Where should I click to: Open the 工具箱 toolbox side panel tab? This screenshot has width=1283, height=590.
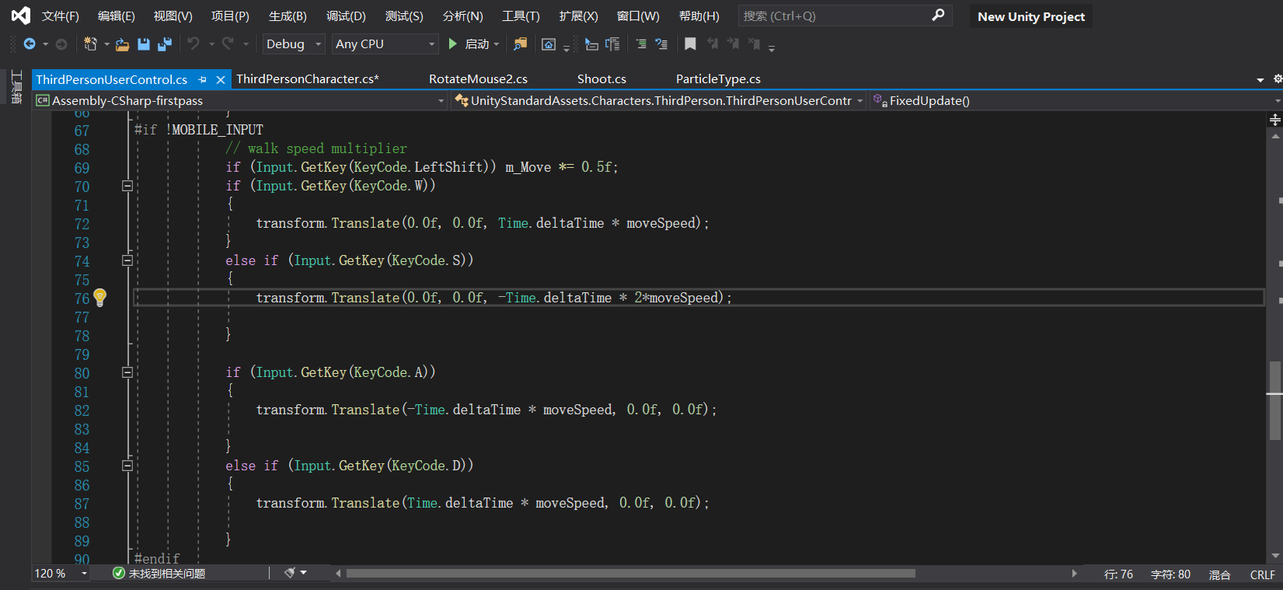16,86
